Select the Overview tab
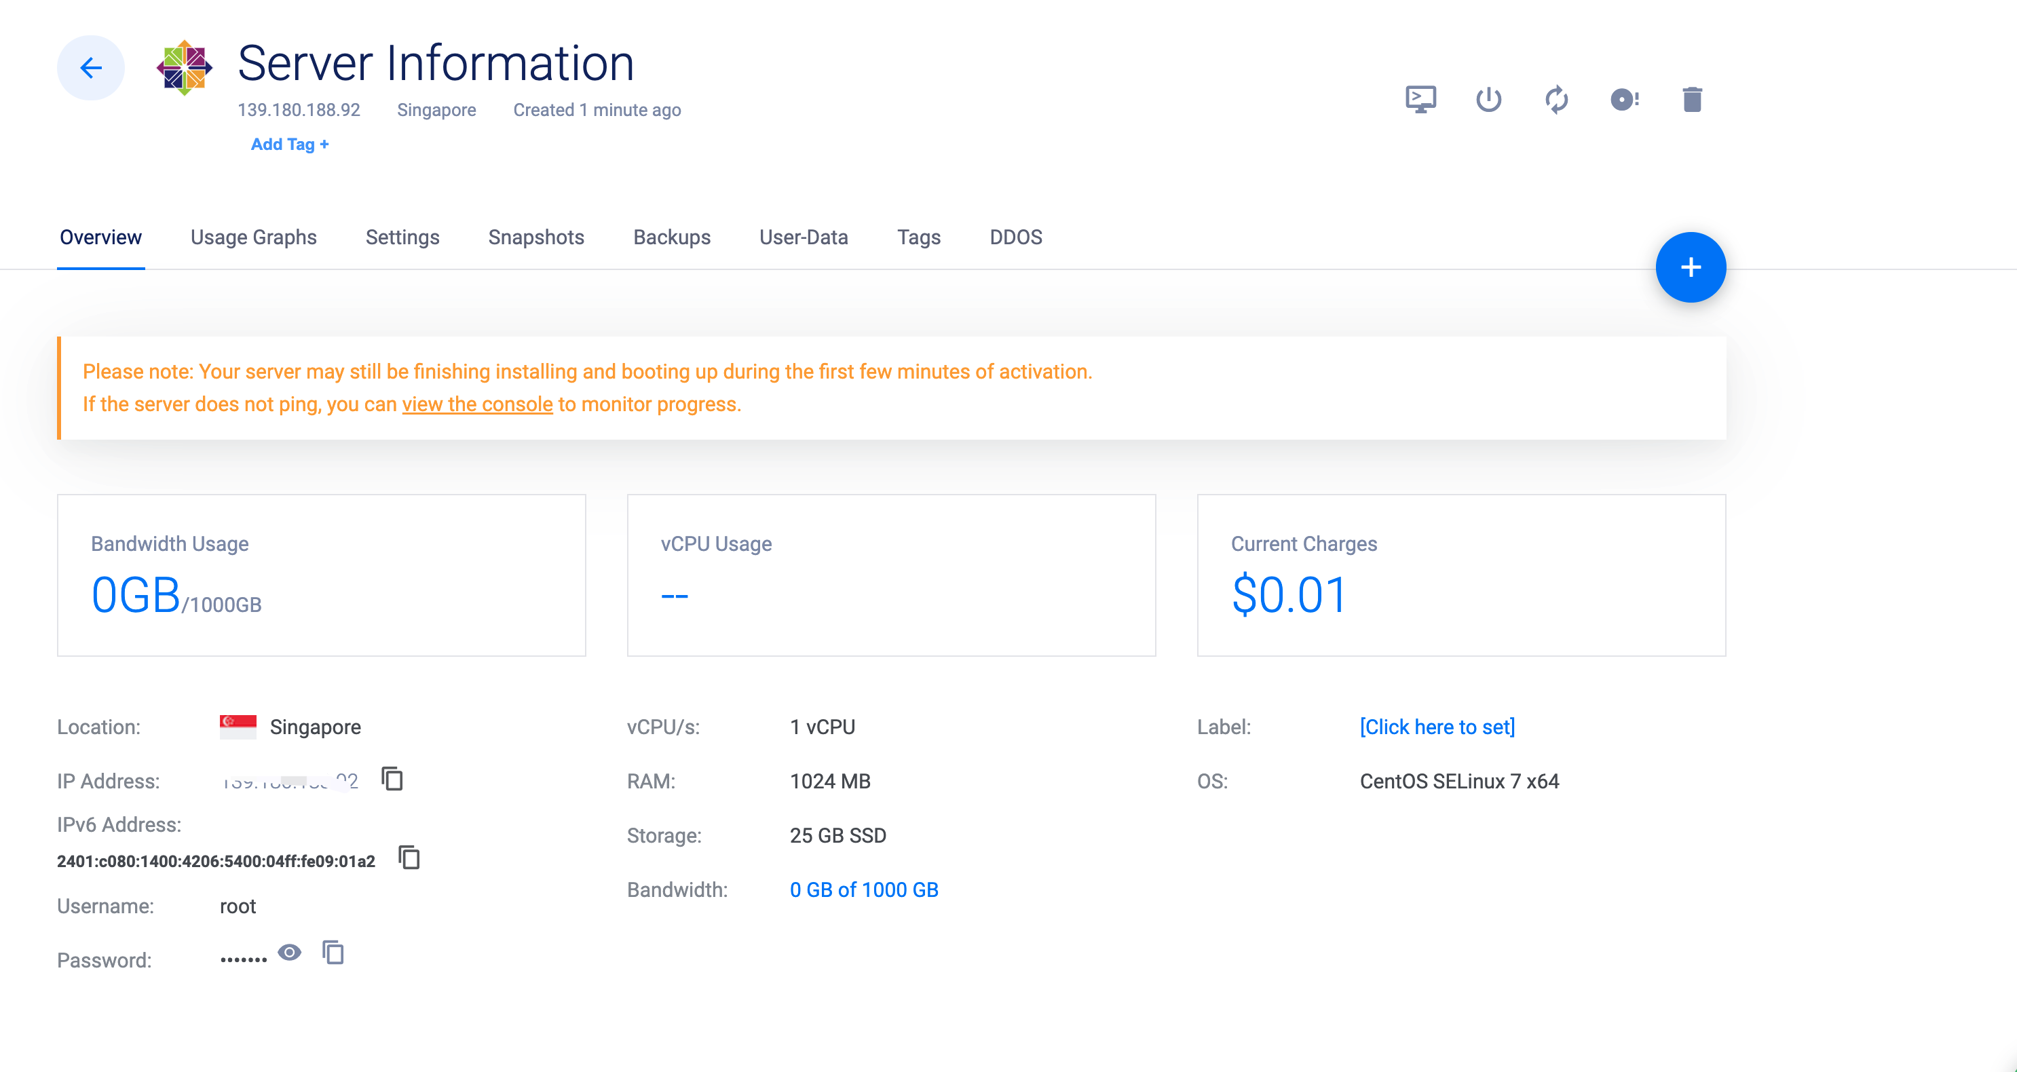The image size is (2017, 1072). tap(101, 237)
